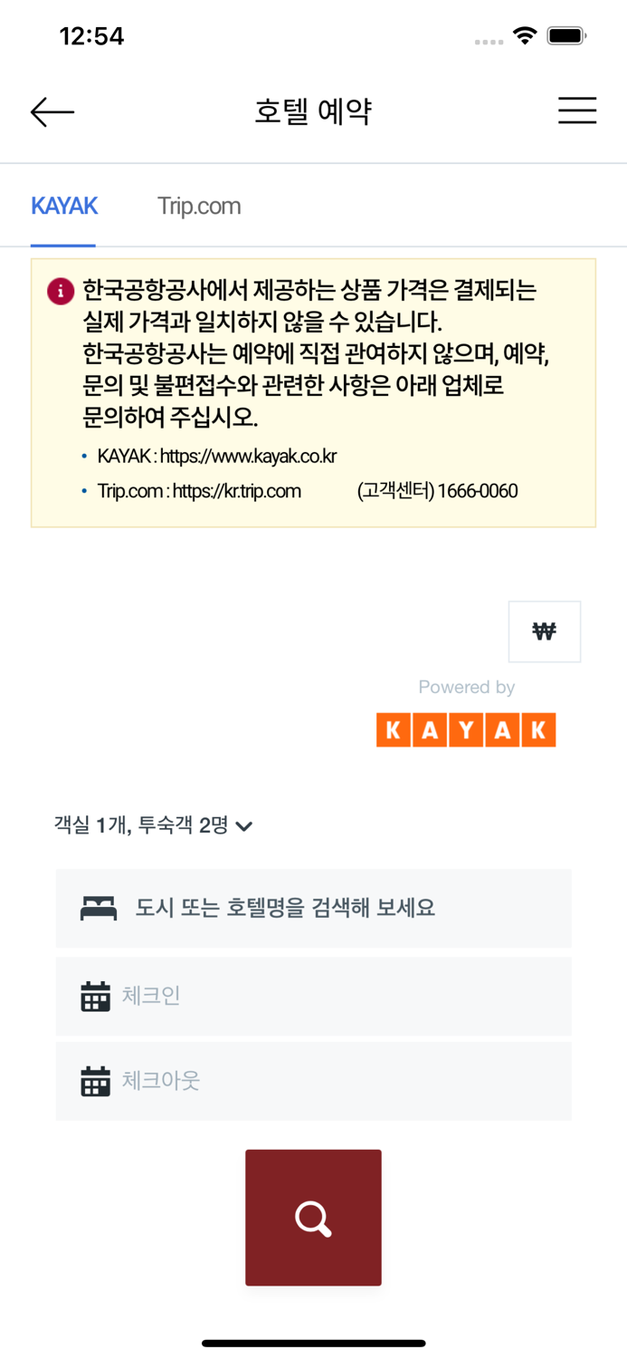Tap the home indicator bar at bottom
The height and width of the screenshot is (1359, 627).
tap(313, 1343)
